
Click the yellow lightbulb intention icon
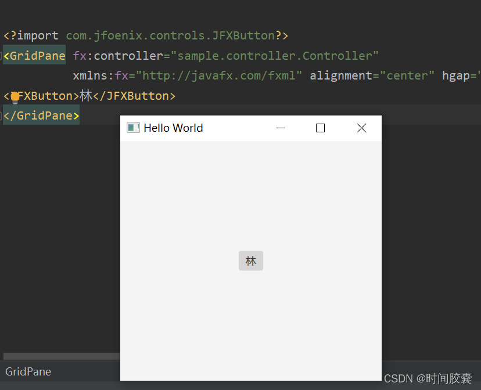coord(15,98)
